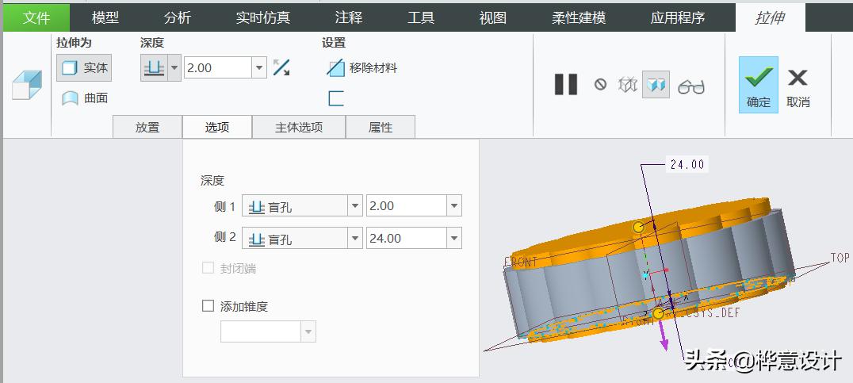Confirm the extrude with 确定

[759, 85]
